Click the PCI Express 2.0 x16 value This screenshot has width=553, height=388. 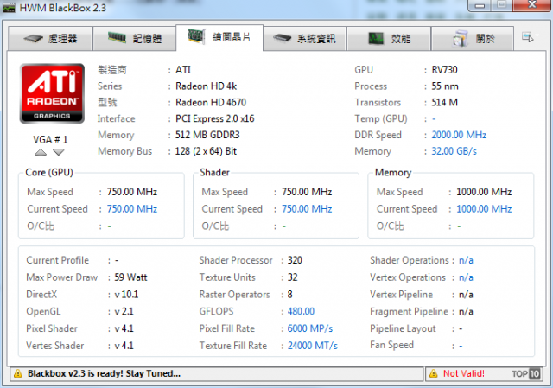click(215, 118)
